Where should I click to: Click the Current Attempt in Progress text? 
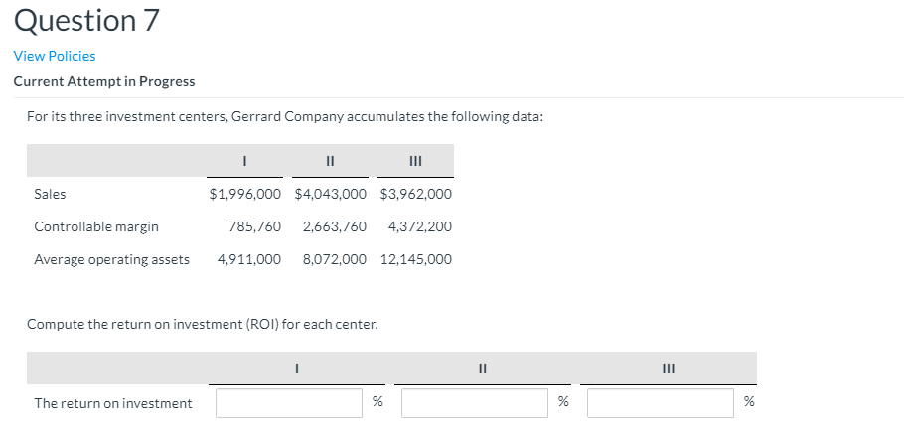[x=104, y=81]
